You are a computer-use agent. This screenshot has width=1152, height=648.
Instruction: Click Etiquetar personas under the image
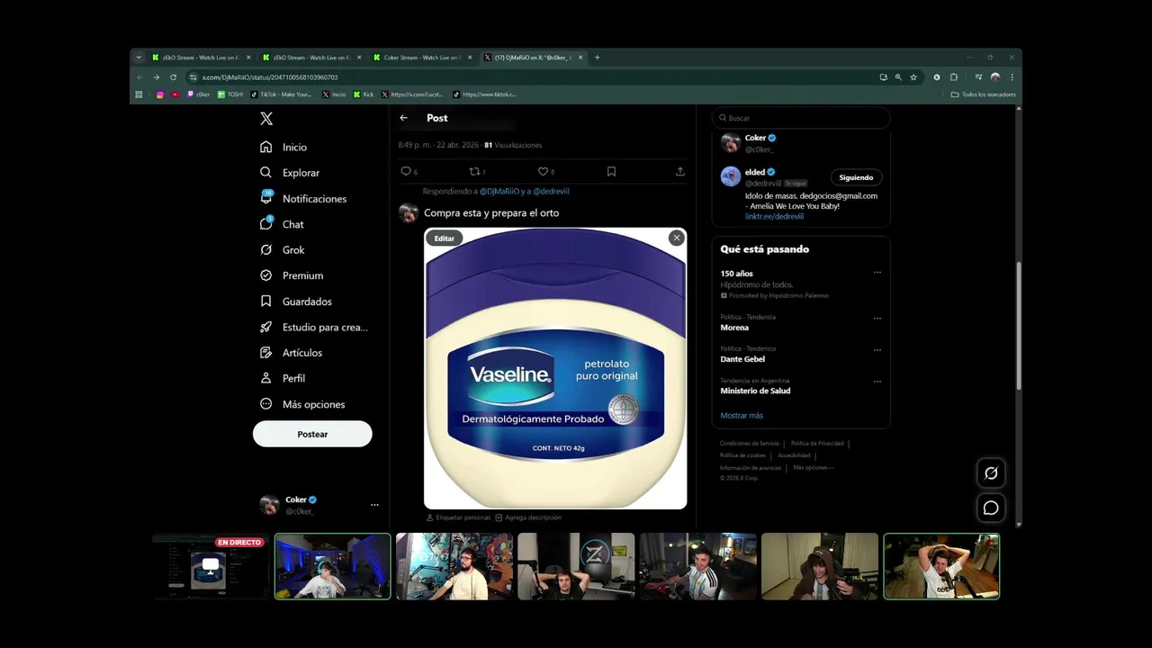click(x=459, y=517)
